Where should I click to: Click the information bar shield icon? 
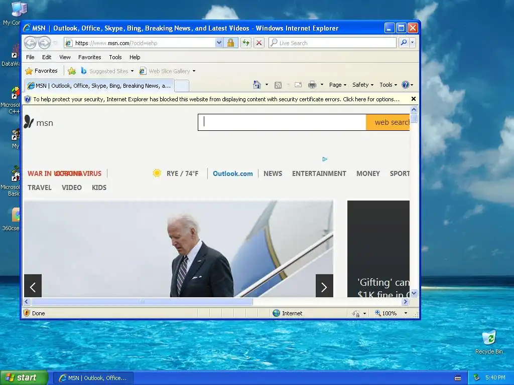(x=28, y=99)
